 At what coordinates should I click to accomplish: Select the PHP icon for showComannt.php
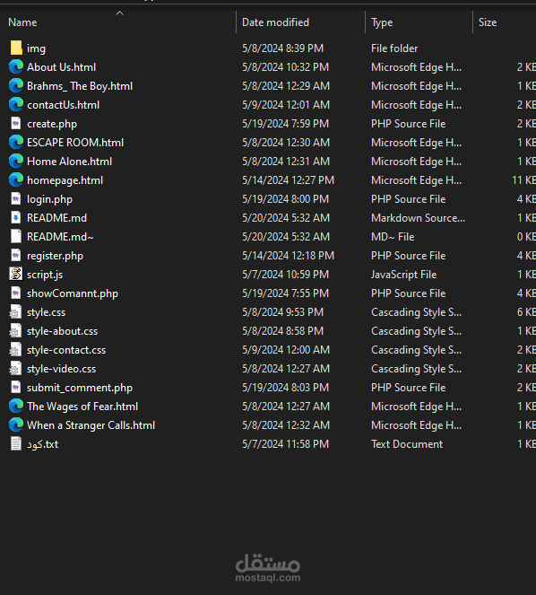(x=16, y=293)
